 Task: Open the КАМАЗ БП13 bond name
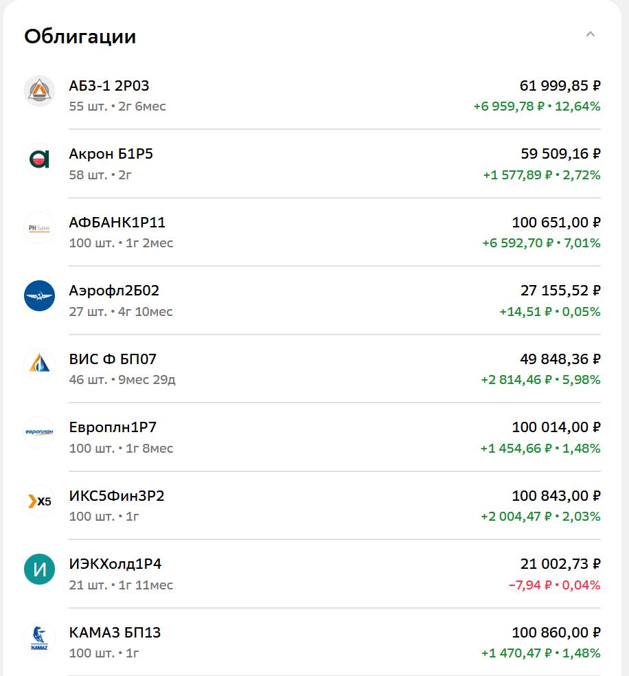(x=115, y=632)
